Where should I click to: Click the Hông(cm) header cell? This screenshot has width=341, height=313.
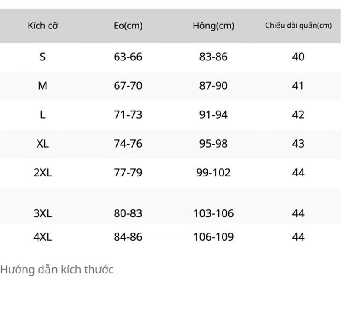[x=214, y=26]
